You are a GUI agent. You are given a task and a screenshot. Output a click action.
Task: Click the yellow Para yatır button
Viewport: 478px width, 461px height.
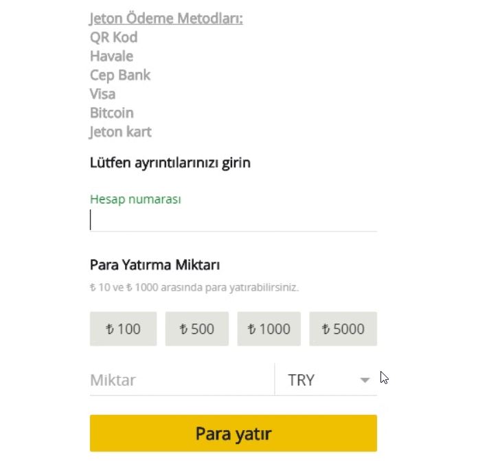(234, 434)
